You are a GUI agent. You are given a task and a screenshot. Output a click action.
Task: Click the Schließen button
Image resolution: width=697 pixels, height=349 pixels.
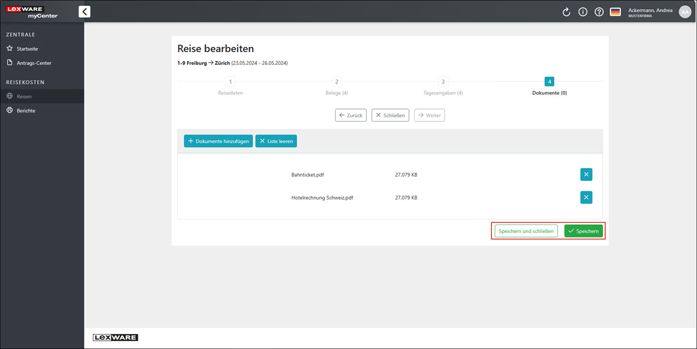[390, 115]
